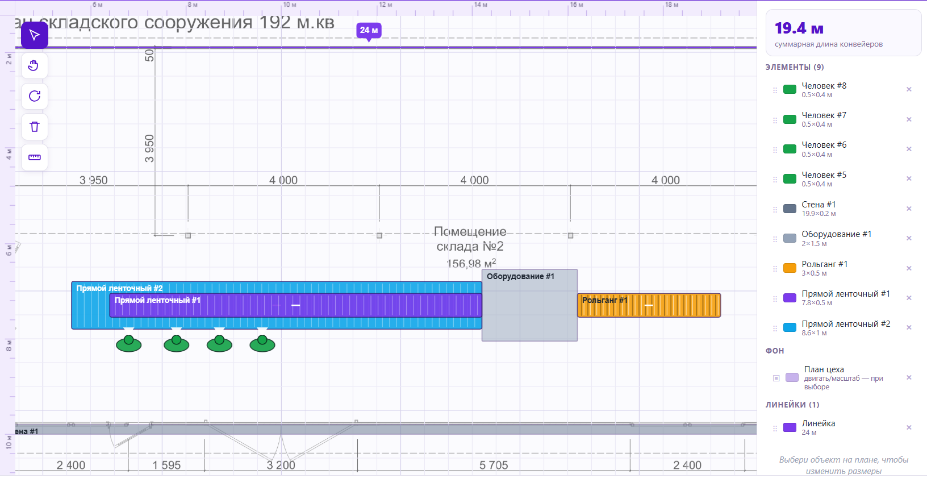Select Человек #6 in elements list
This screenshot has width=927, height=478.
point(844,149)
